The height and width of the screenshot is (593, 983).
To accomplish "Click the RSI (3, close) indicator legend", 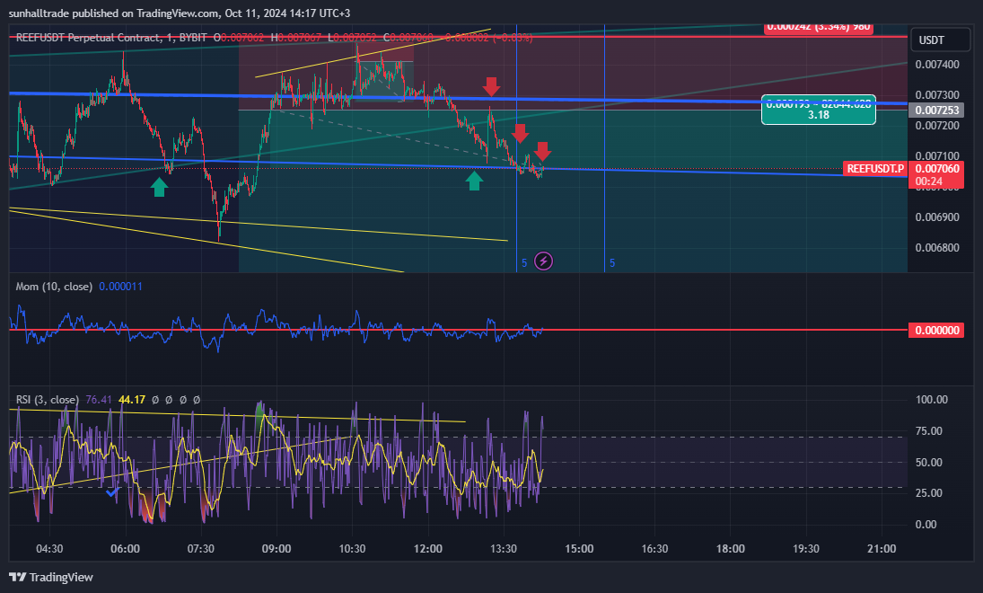I will (x=47, y=400).
